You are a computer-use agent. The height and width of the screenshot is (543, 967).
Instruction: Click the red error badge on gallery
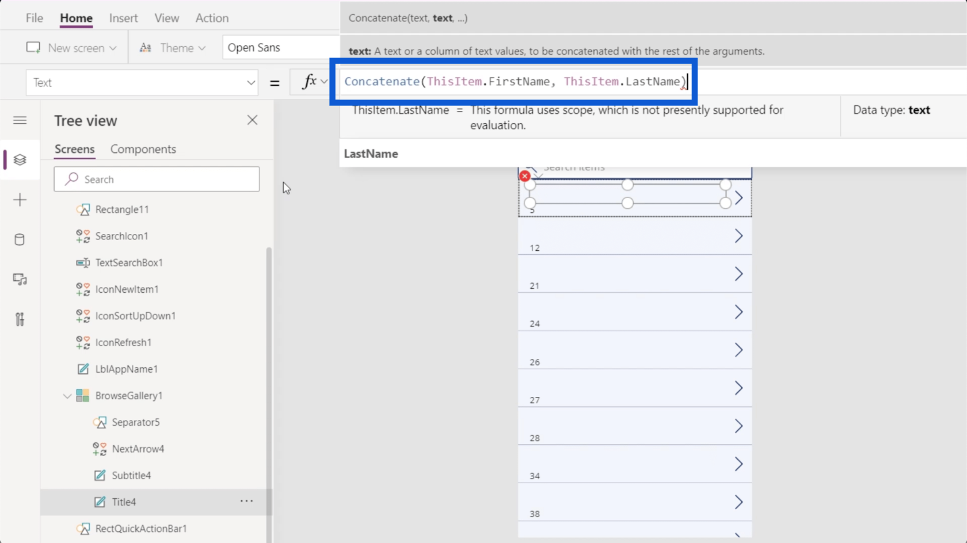tap(524, 176)
